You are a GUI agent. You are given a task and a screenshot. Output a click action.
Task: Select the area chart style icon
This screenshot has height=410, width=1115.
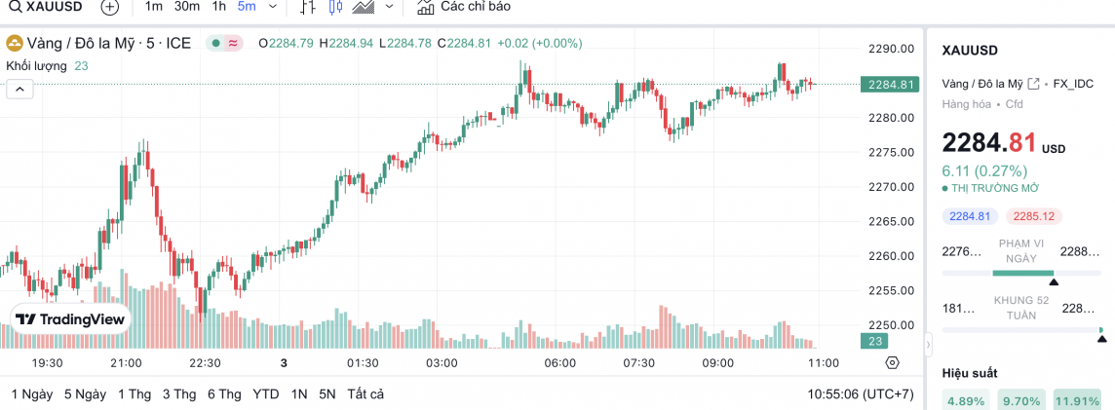click(x=365, y=7)
